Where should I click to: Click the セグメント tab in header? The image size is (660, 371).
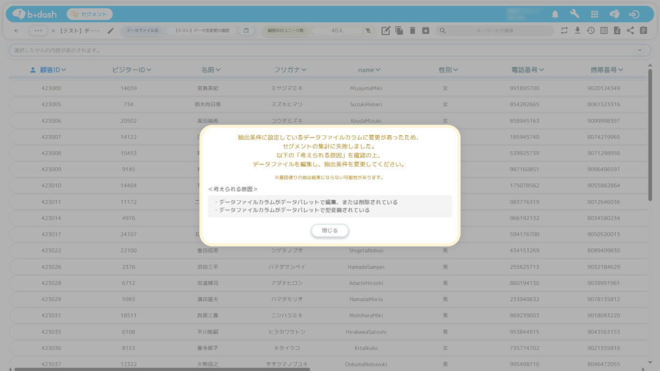click(x=90, y=14)
